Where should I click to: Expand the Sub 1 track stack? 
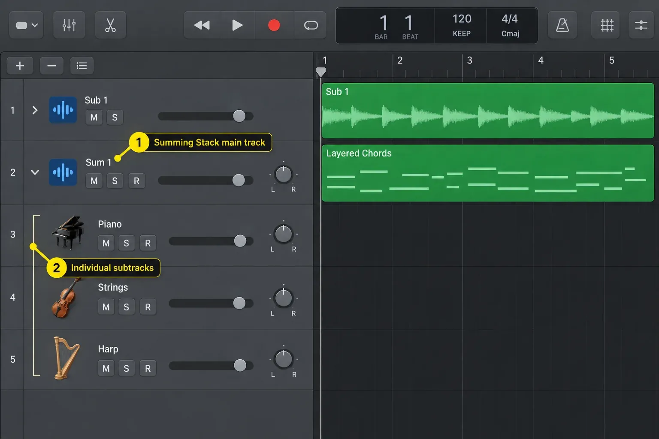[x=35, y=110]
